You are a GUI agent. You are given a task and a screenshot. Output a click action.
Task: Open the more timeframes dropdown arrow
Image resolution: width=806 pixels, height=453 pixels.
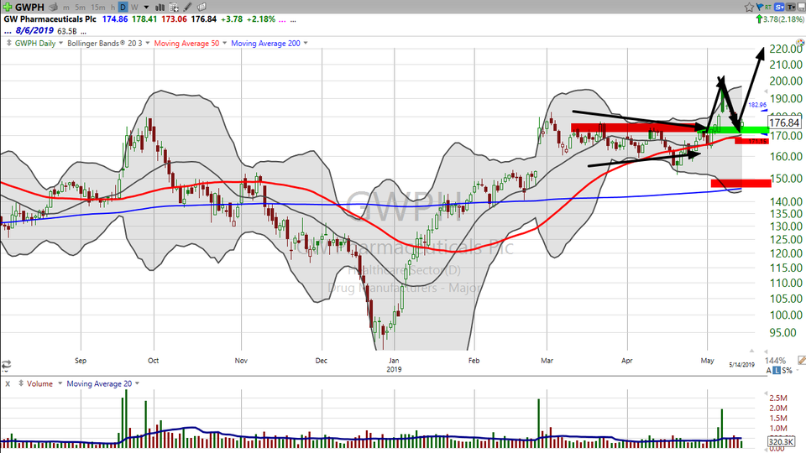(146, 8)
